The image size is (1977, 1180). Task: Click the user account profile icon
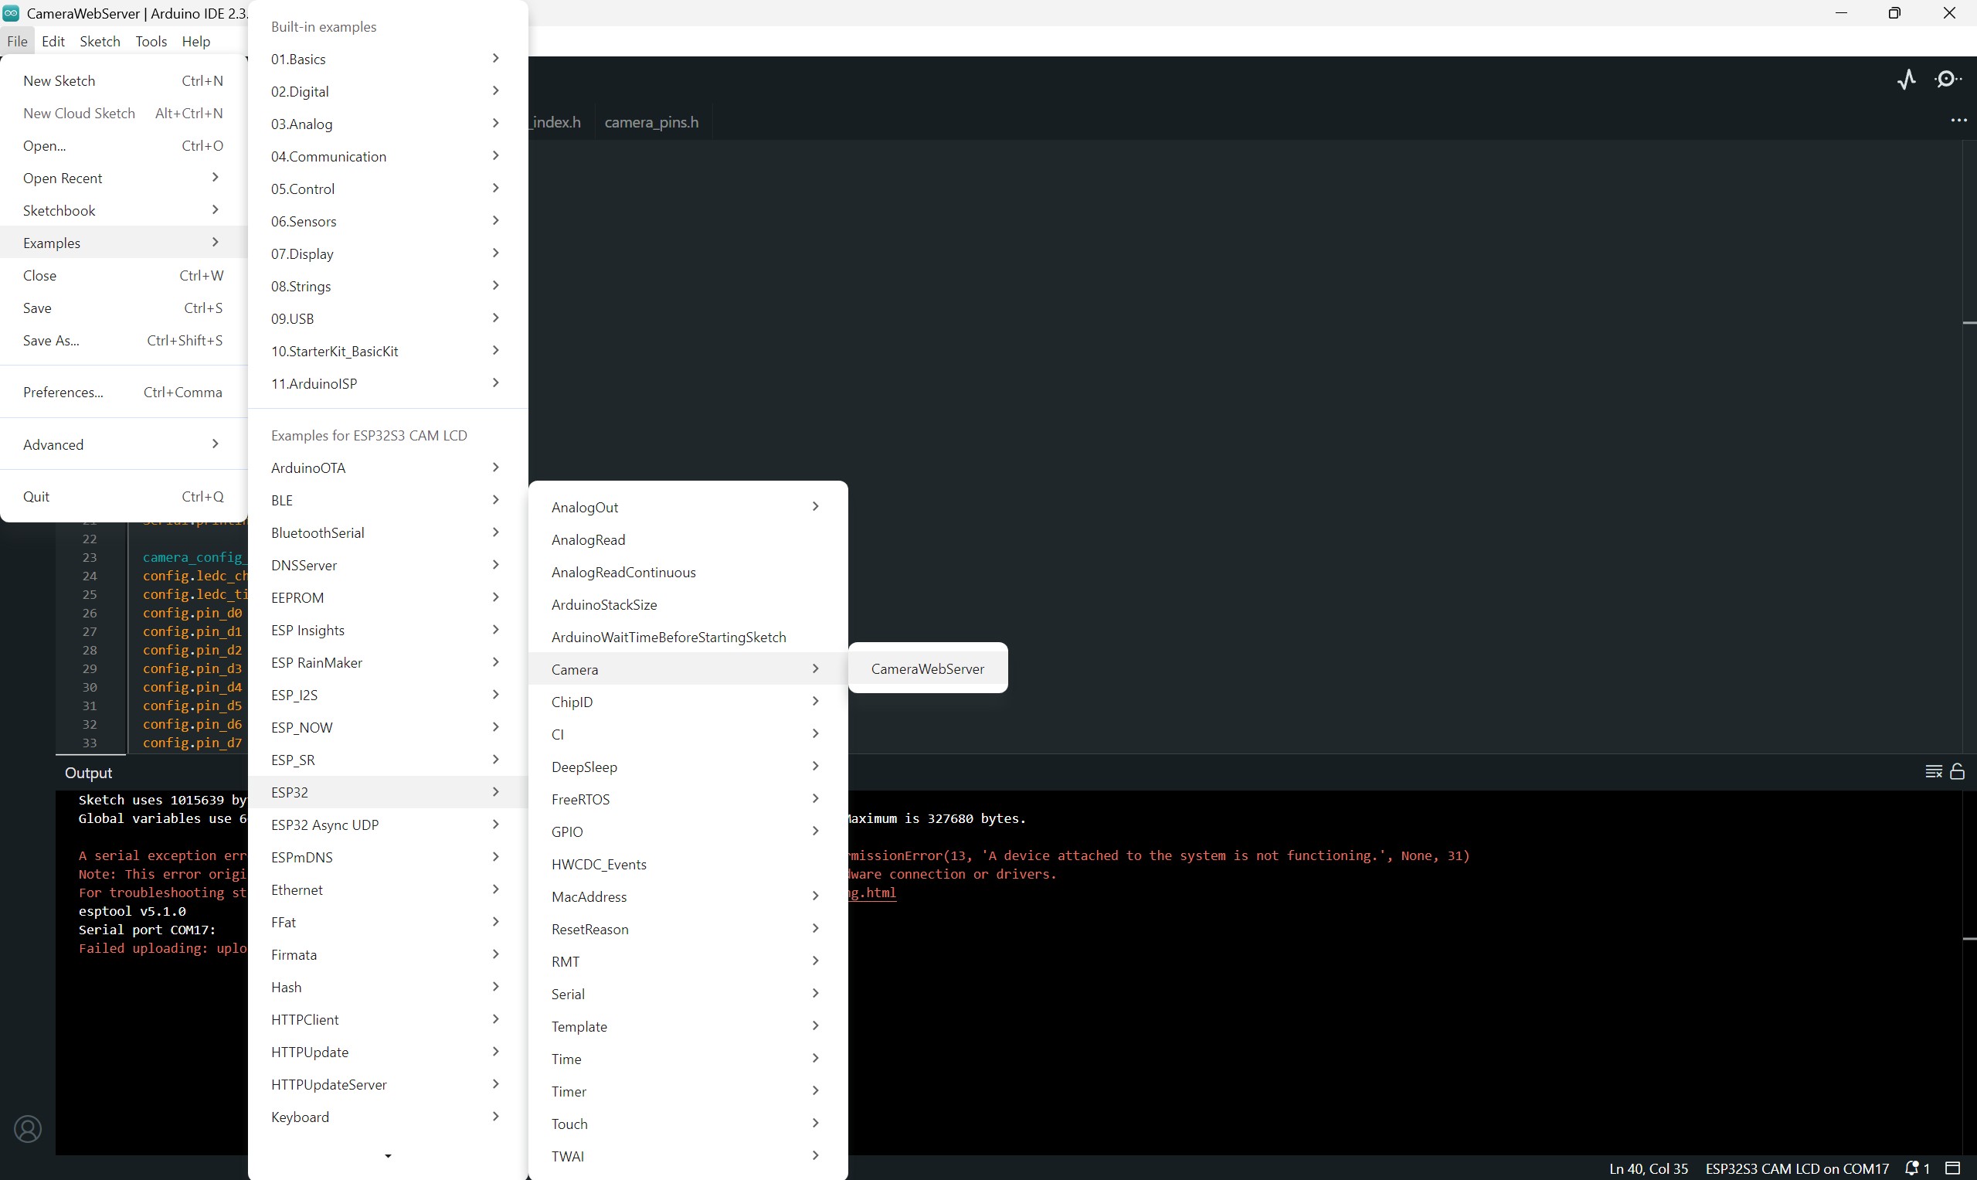pyautogui.click(x=28, y=1129)
